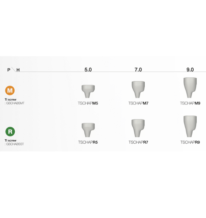Click the 9.0 height column header
This screenshot has width=206, height=218.
tap(190, 70)
